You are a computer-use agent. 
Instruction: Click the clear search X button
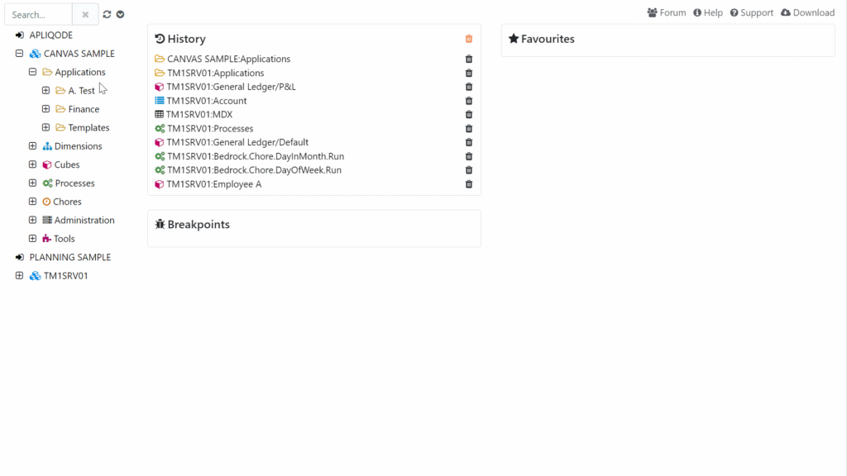tap(85, 14)
